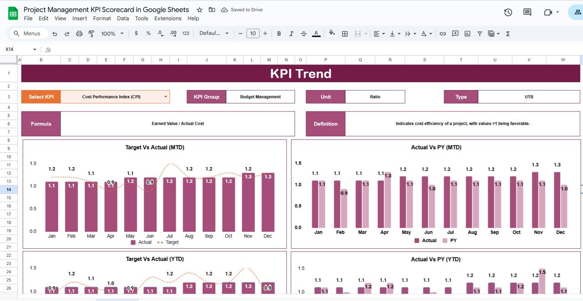
Task: Insert a link with the toolbar icon
Action: [442, 33]
